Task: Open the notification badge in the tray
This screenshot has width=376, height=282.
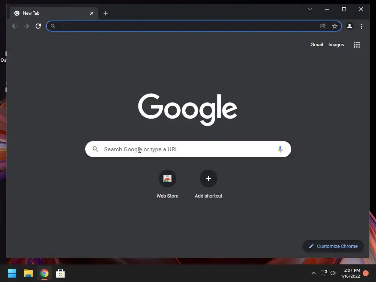Action: tap(366, 273)
